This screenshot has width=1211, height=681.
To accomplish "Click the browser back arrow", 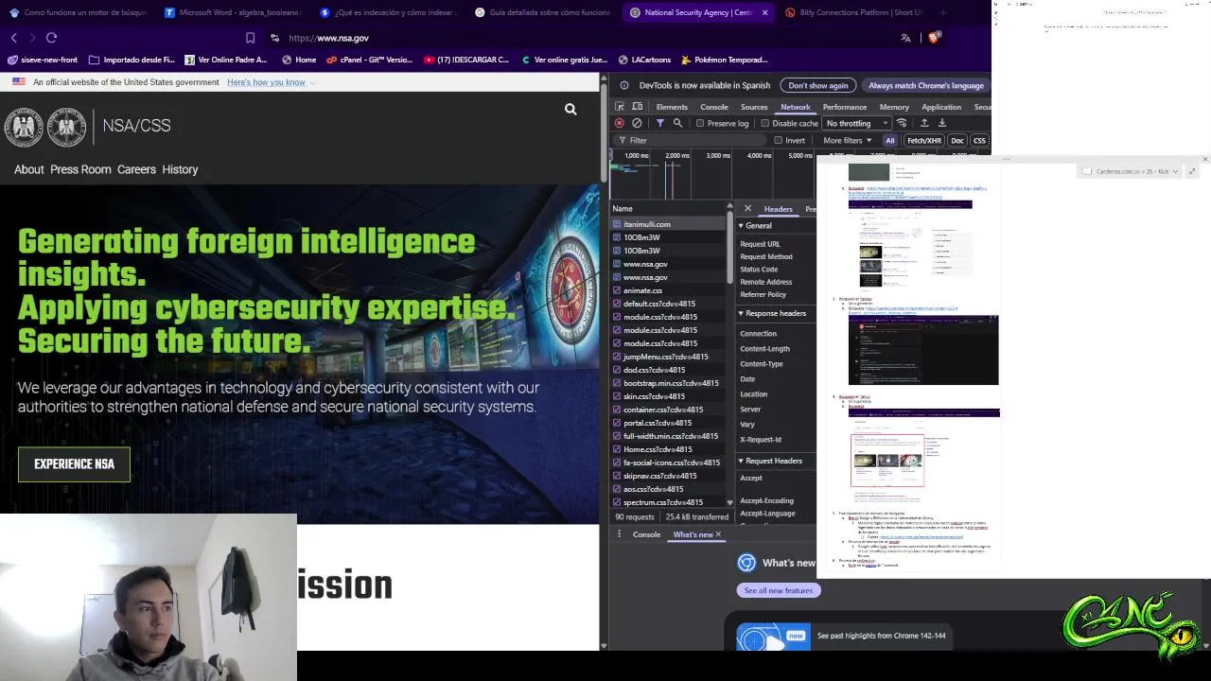I will tap(14, 38).
